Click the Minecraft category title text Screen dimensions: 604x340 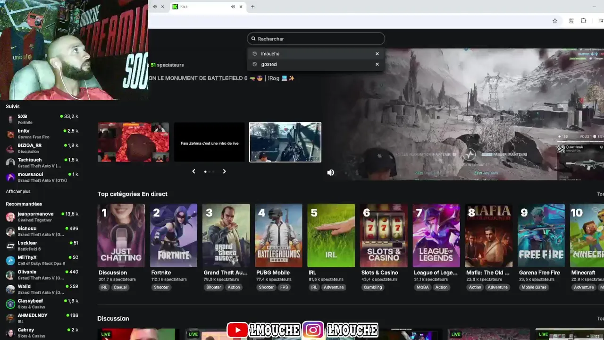583,272
